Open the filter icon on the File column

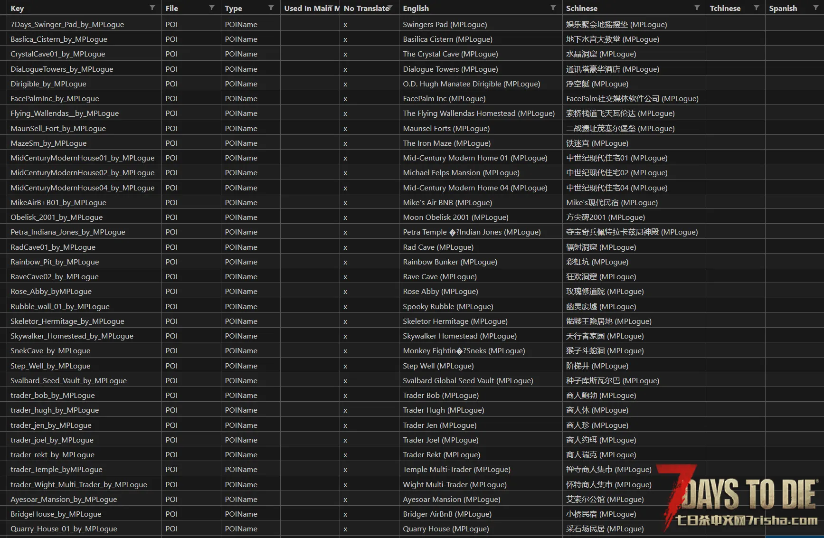tap(212, 8)
